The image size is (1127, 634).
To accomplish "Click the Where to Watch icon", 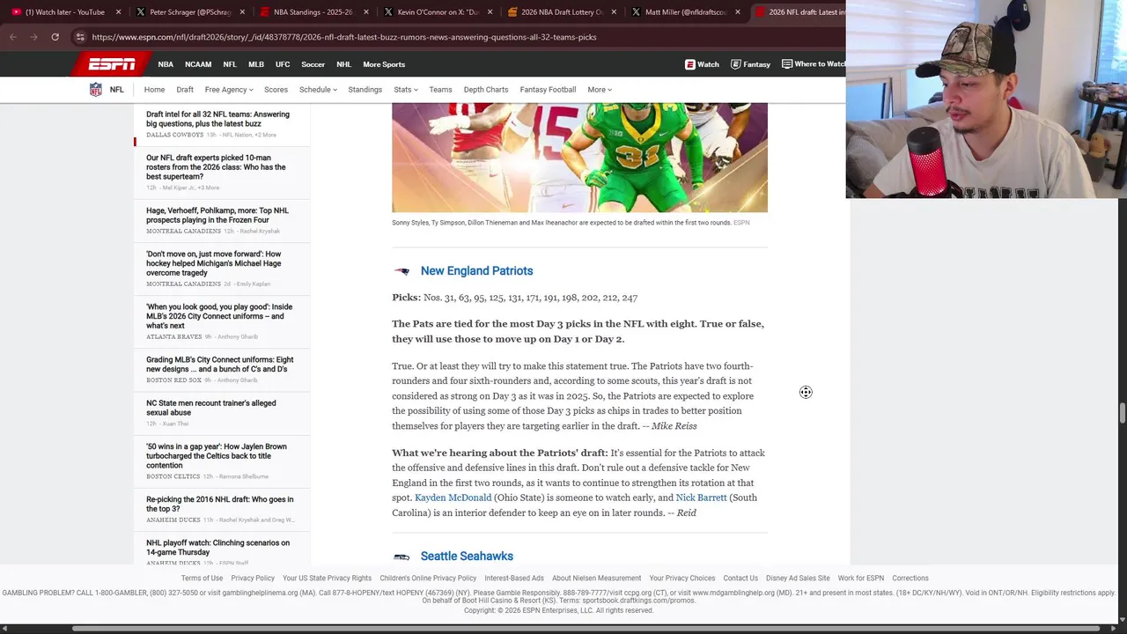I will click(x=787, y=64).
